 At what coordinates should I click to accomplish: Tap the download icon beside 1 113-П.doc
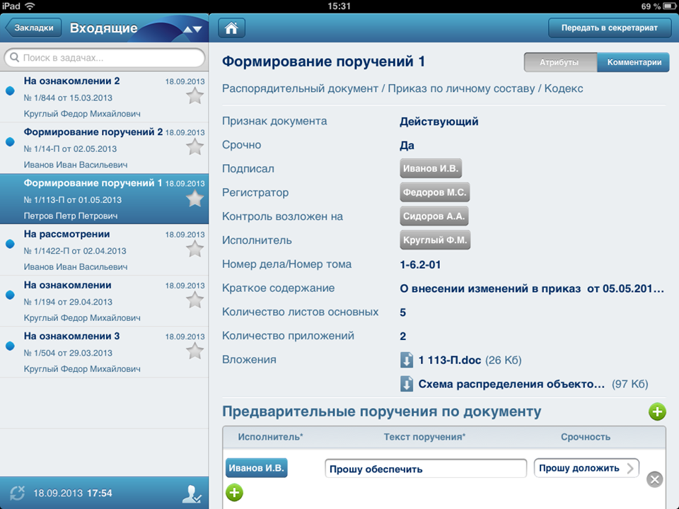(405, 360)
